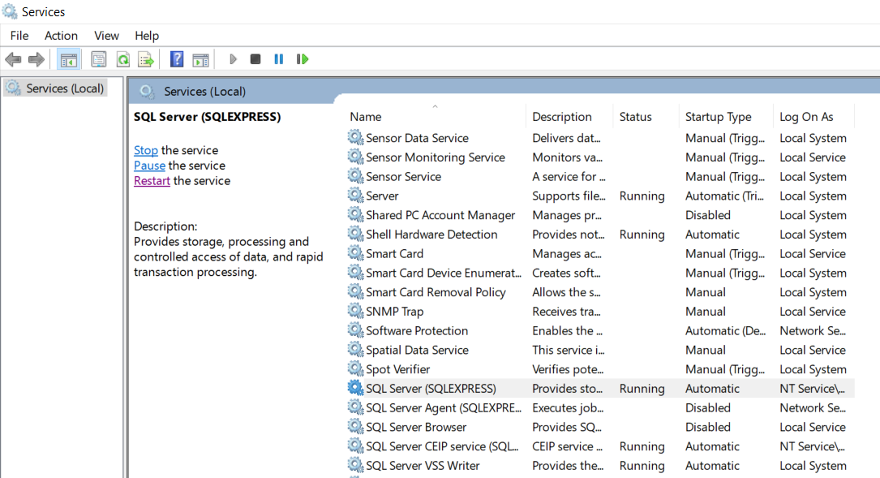Toggle Show/Hide Console Tree toolbar button
880x478 pixels.
click(69, 59)
